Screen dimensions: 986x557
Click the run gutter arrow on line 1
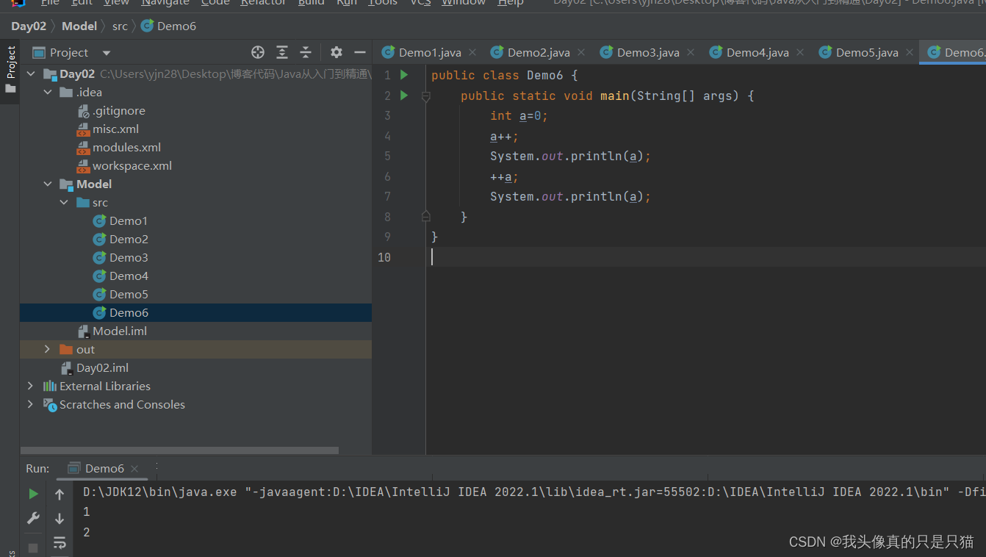404,75
